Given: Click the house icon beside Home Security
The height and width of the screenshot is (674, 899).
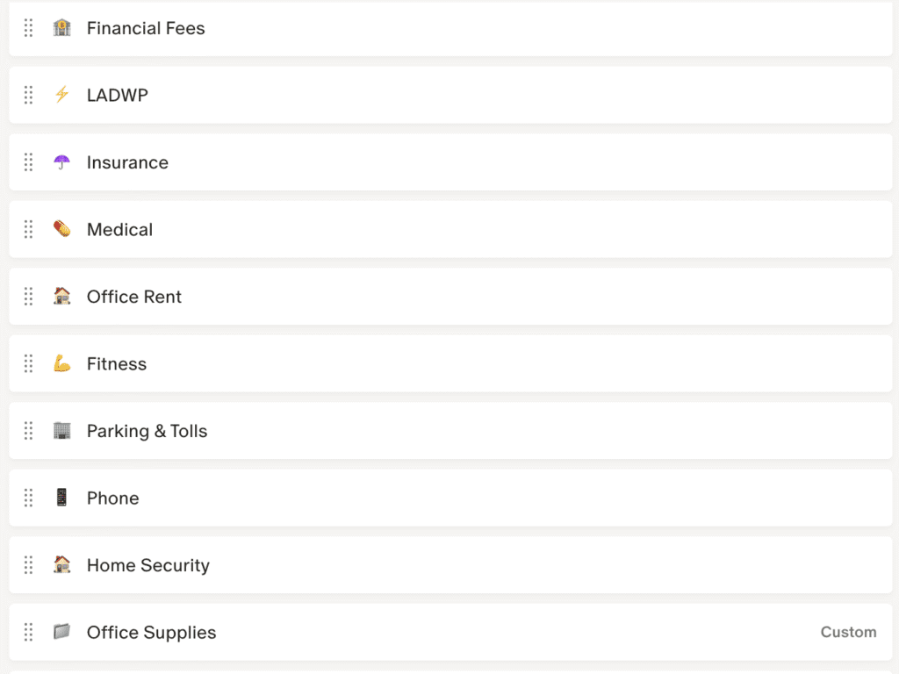Looking at the screenshot, I should tap(61, 565).
